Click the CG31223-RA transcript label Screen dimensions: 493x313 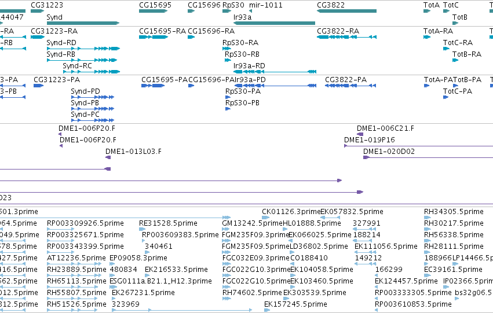[x=54, y=31]
